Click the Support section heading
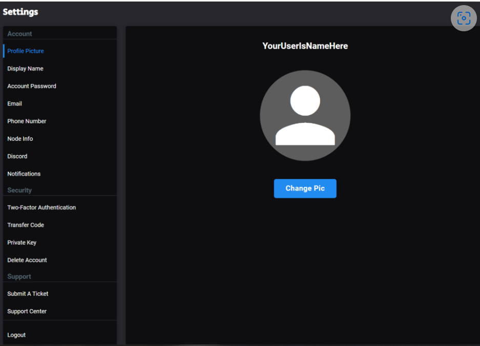The width and height of the screenshot is (480, 346). tap(19, 276)
